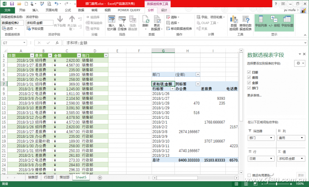Click the 更多表格 link
The height and width of the screenshot is (187, 309).
tap(254, 95)
